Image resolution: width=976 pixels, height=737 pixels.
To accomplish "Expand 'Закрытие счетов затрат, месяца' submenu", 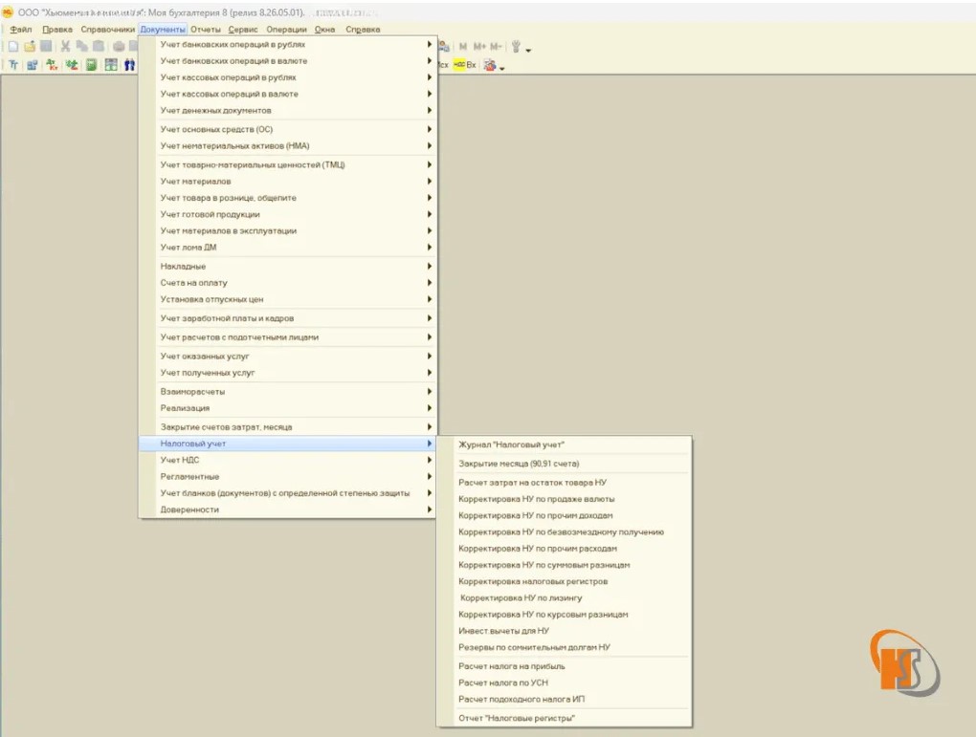I will click(288, 426).
